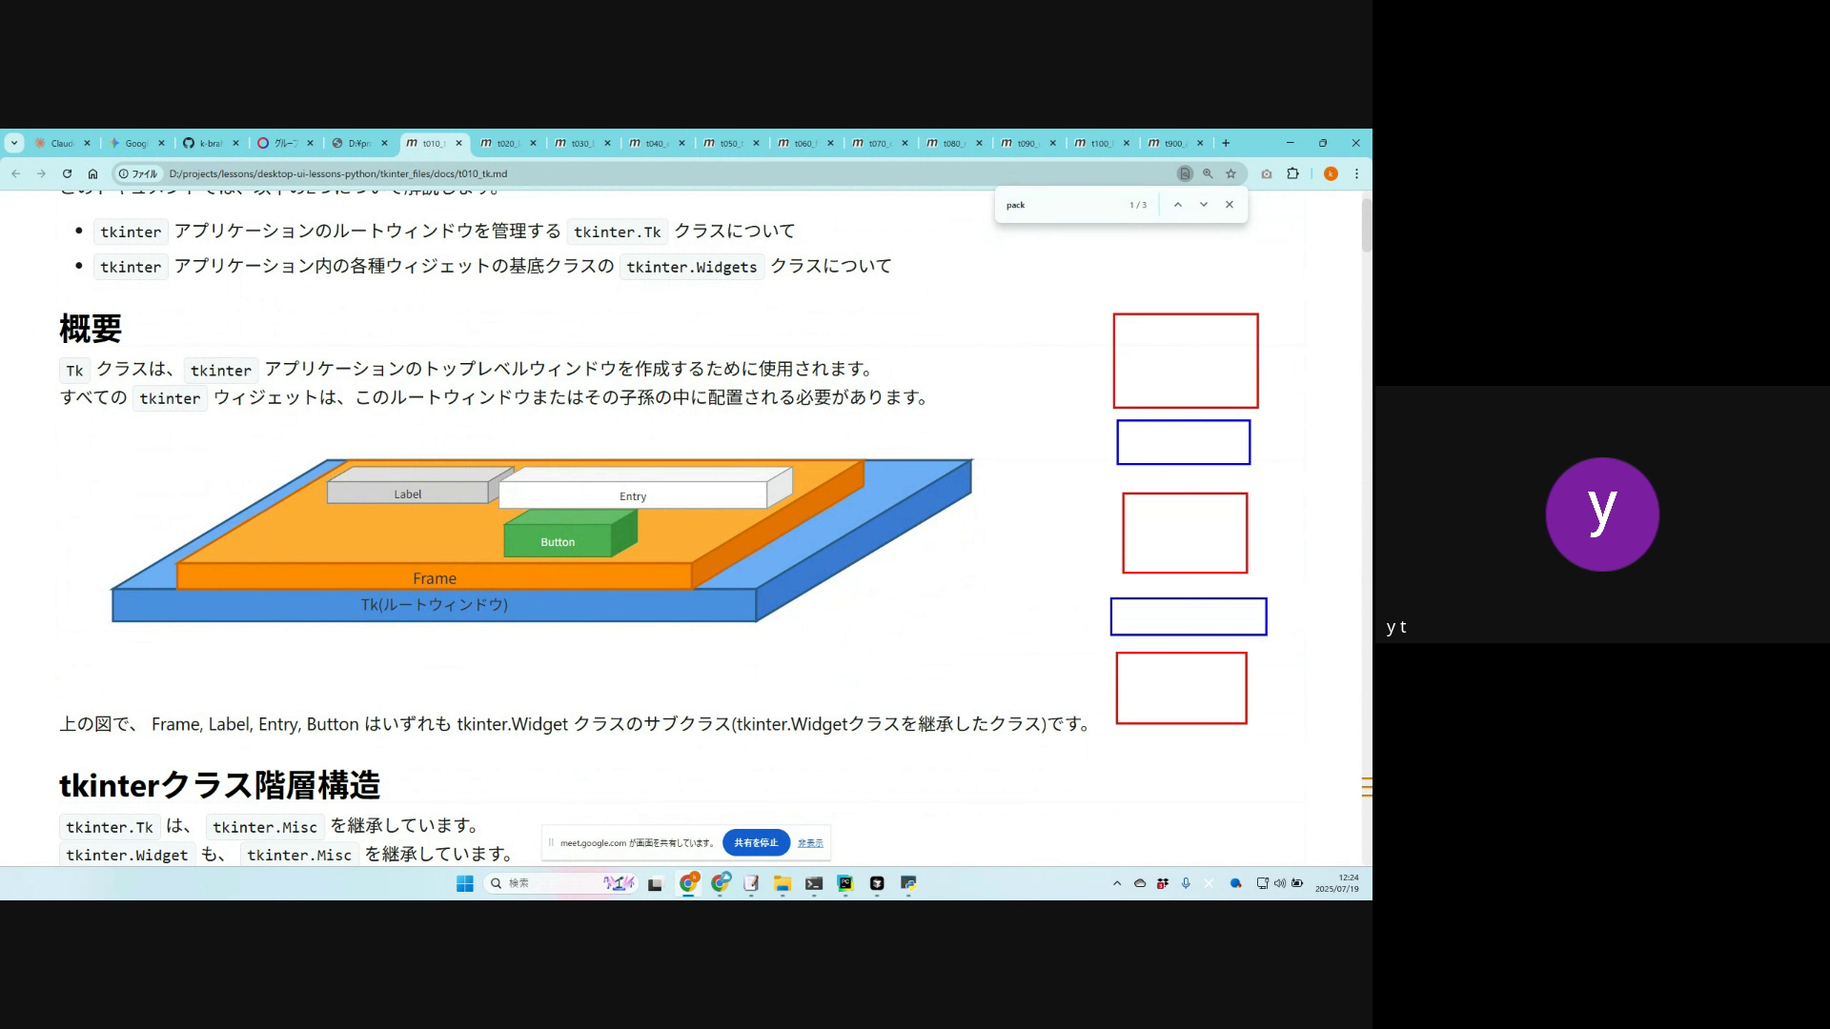Screen dimensions: 1830x1029
Task: Open a new browser tab
Action: [1226, 143]
